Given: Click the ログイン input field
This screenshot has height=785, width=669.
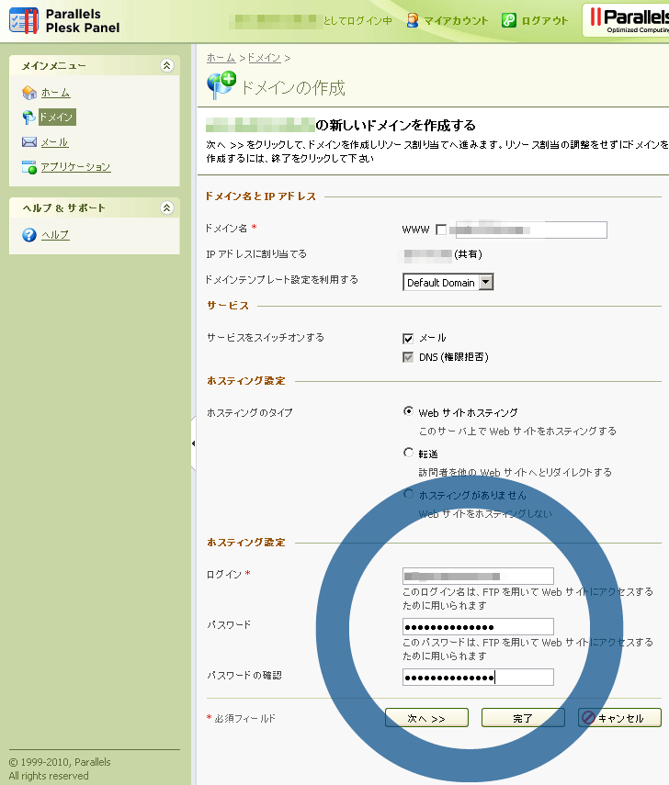Looking at the screenshot, I should click(478, 577).
